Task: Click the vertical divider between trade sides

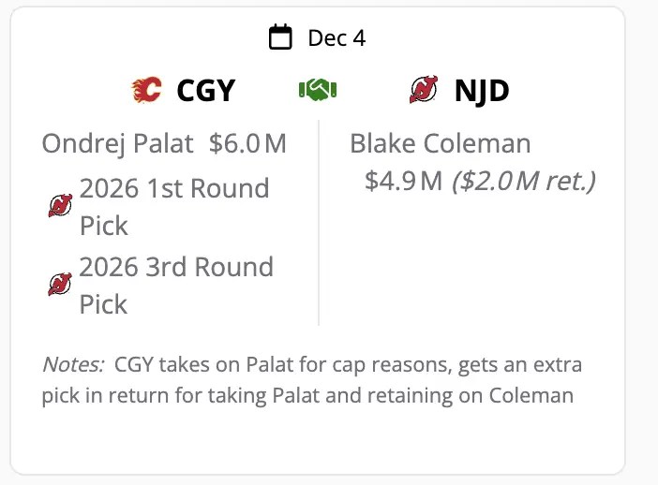Action: pyautogui.click(x=319, y=223)
